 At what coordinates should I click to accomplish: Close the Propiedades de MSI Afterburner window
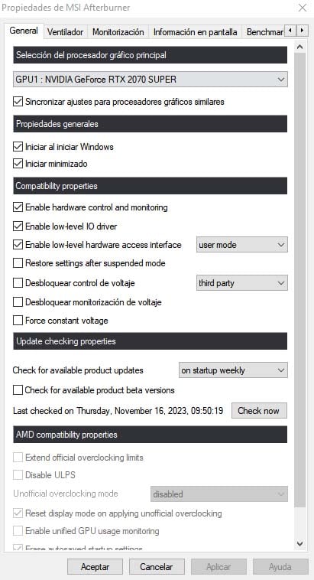coord(303,8)
